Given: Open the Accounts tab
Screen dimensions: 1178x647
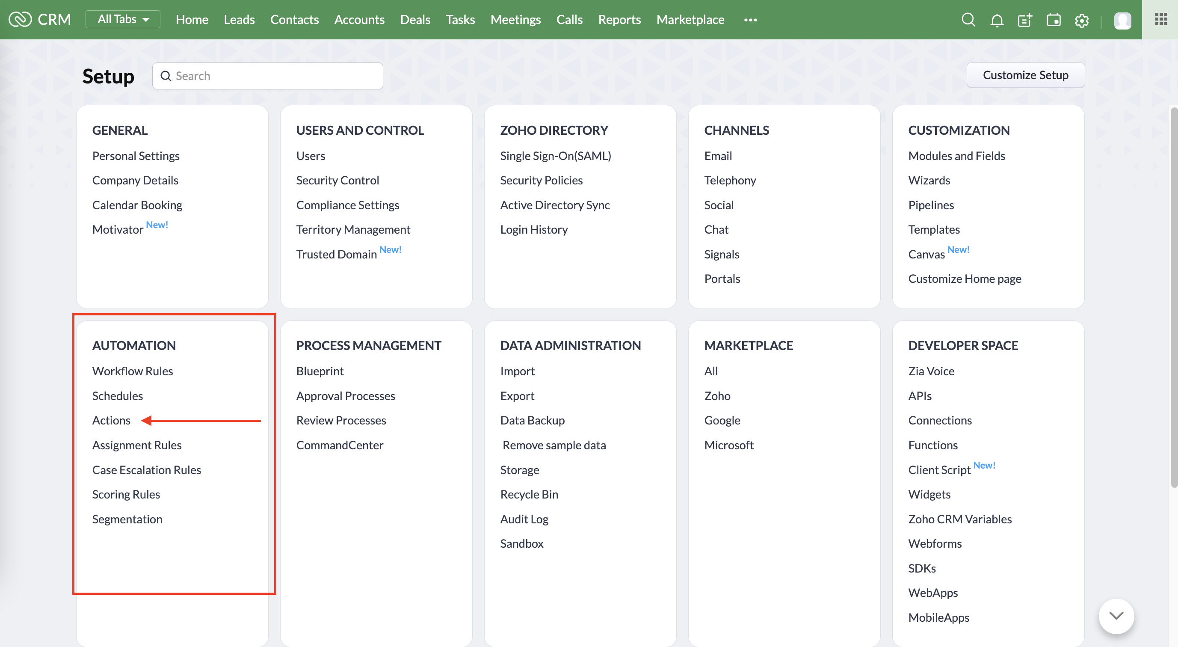Looking at the screenshot, I should (x=359, y=20).
